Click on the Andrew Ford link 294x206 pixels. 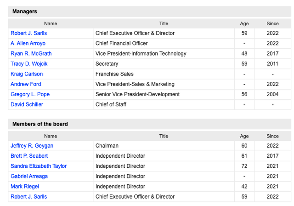pyautogui.click(x=26, y=84)
